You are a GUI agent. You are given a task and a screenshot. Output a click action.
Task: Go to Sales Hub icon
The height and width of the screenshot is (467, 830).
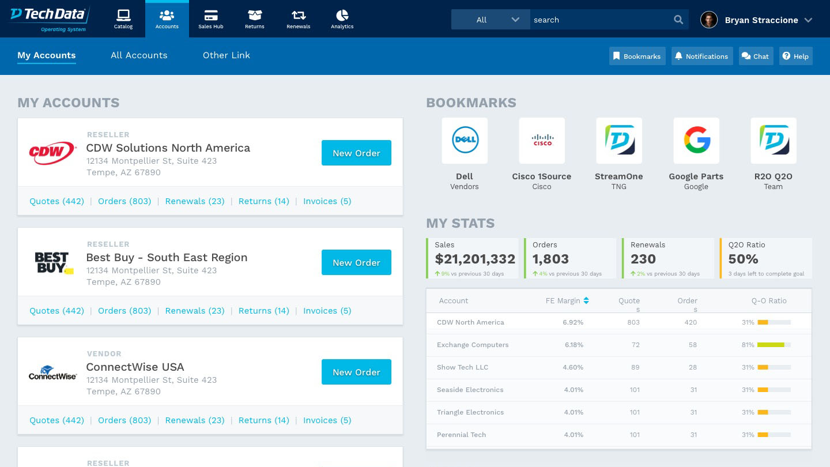(211, 15)
